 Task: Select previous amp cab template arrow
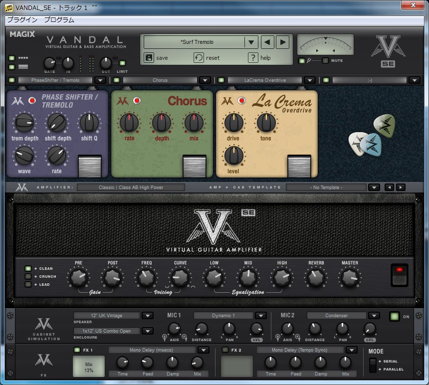tap(389, 188)
